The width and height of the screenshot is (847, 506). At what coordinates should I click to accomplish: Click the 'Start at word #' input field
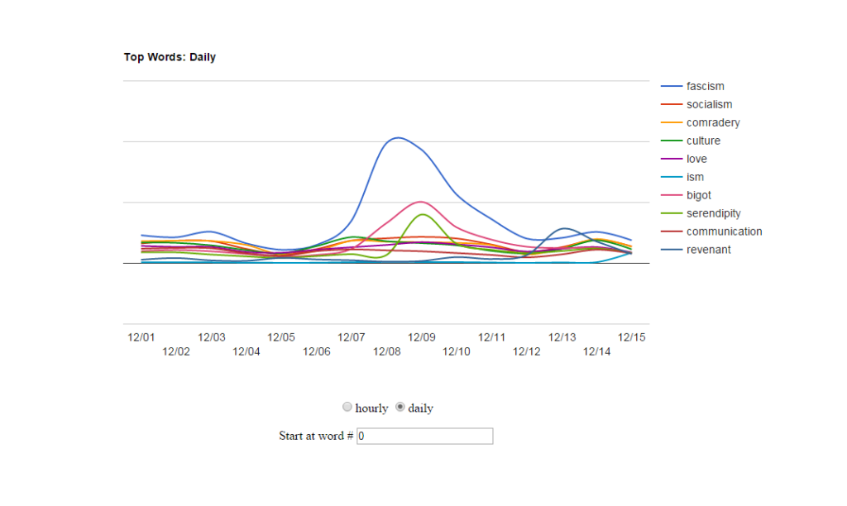click(x=424, y=436)
